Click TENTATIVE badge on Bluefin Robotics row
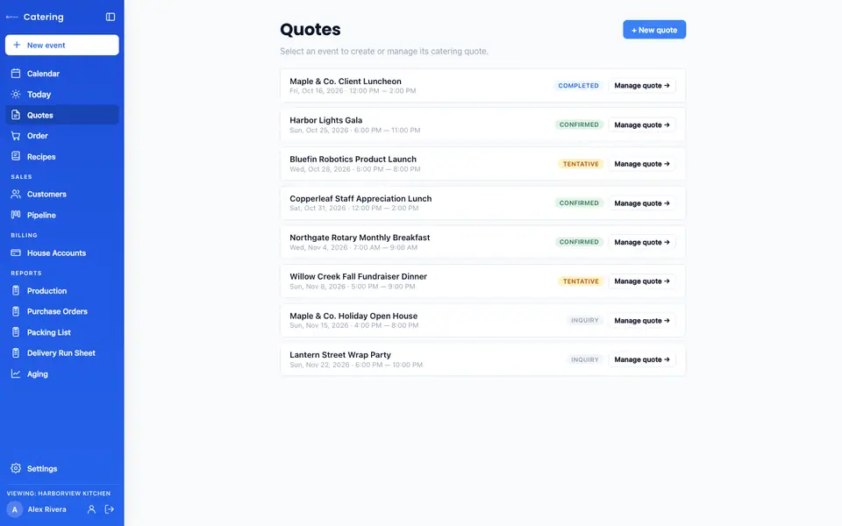Screen dimensions: 842x526 click(581, 164)
